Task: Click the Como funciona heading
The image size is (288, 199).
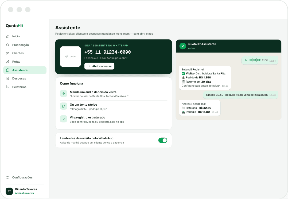Action: (x=71, y=83)
